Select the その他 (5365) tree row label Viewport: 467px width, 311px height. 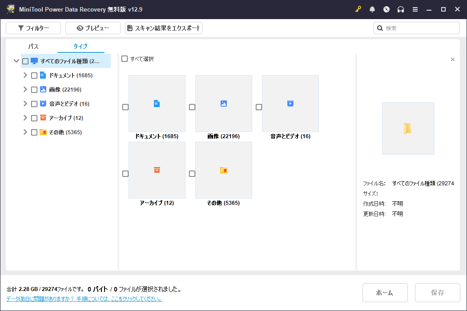[x=65, y=132]
